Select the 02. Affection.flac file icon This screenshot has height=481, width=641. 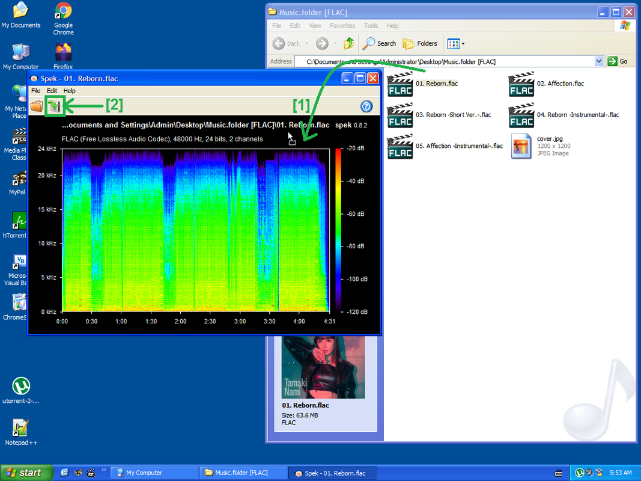(x=521, y=84)
